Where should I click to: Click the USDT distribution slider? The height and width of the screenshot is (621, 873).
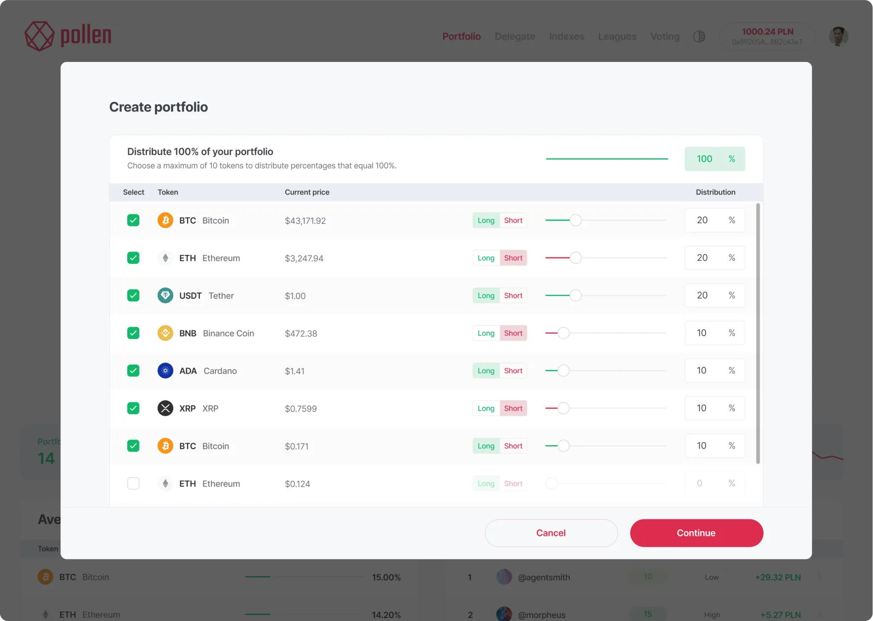coord(605,295)
